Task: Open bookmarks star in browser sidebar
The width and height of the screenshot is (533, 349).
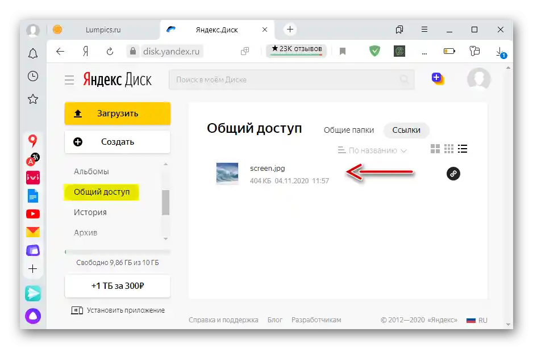Action: 33,99
